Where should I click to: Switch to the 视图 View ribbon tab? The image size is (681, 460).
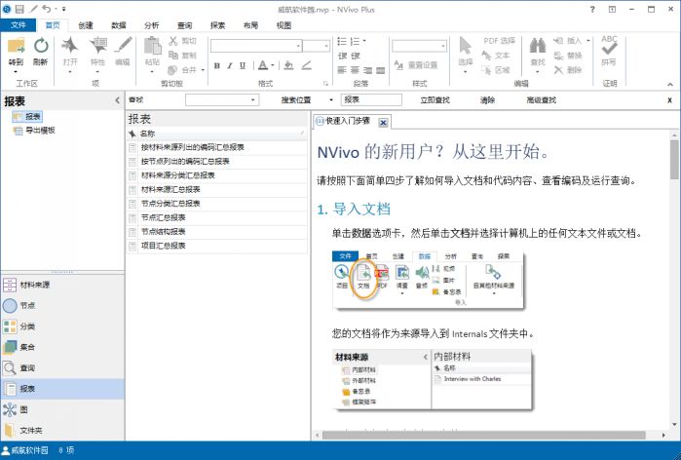(x=284, y=25)
